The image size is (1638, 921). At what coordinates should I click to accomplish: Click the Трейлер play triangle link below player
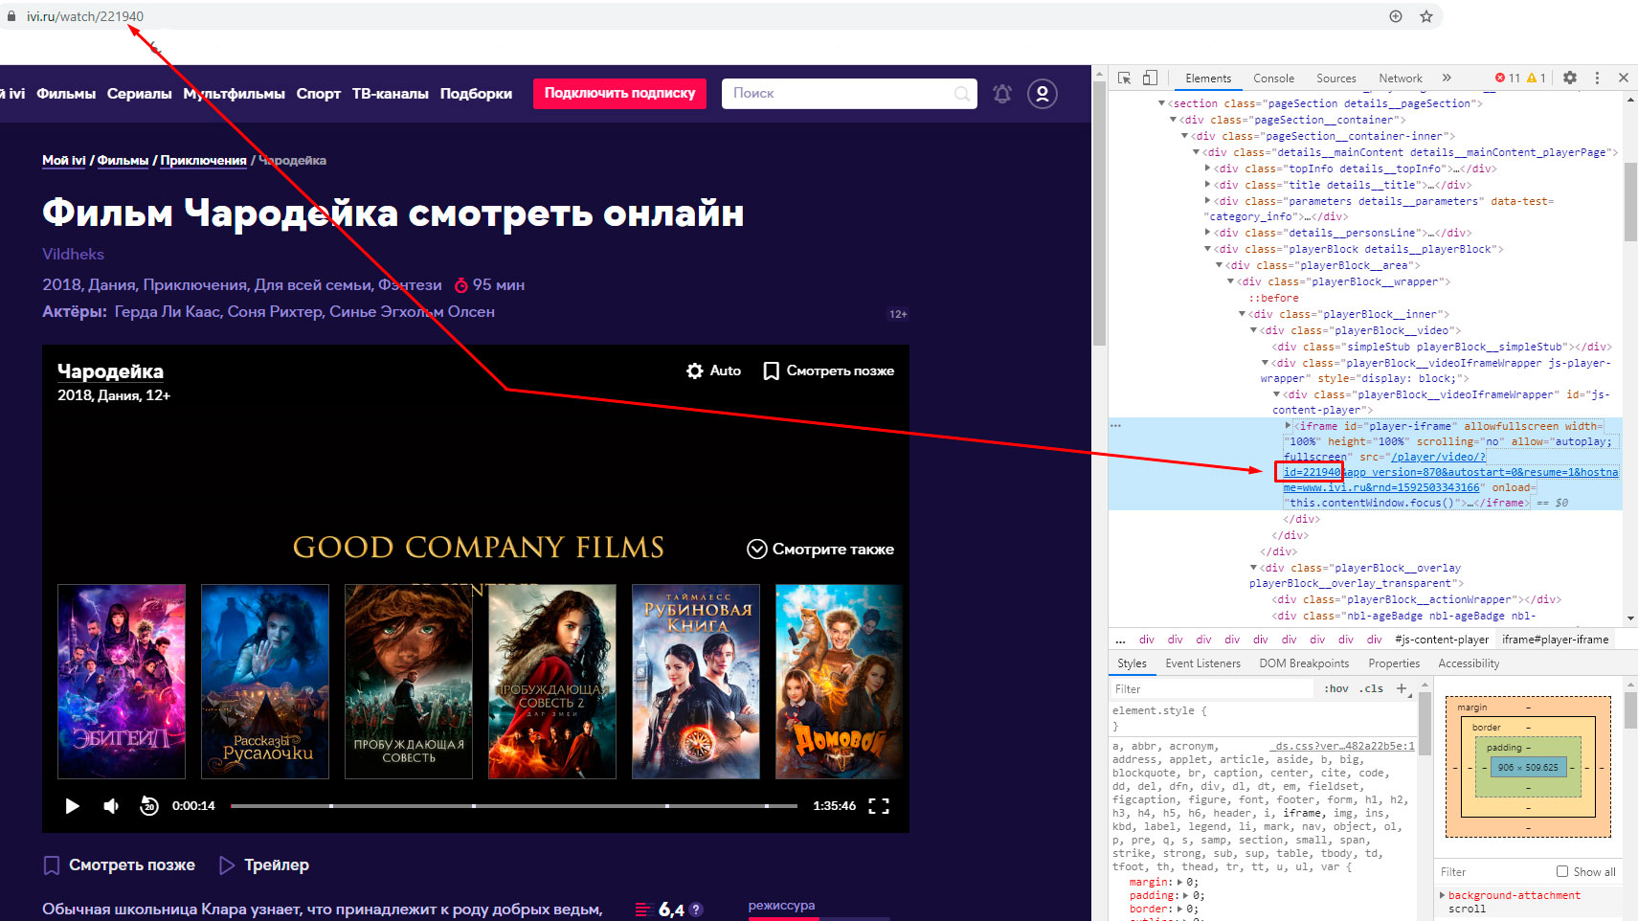pyautogui.click(x=264, y=865)
